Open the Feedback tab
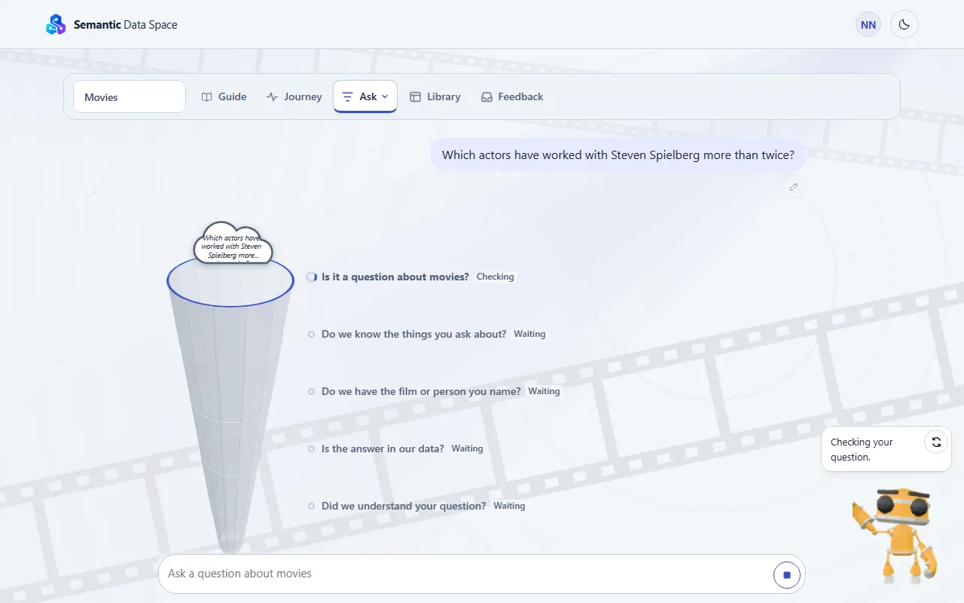Image resolution: width=964 pixels, height=603 pixels. click(x=512, y=96)
